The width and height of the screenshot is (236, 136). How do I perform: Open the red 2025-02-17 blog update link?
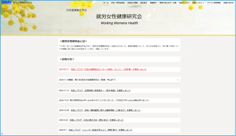[x=108, y=69]
